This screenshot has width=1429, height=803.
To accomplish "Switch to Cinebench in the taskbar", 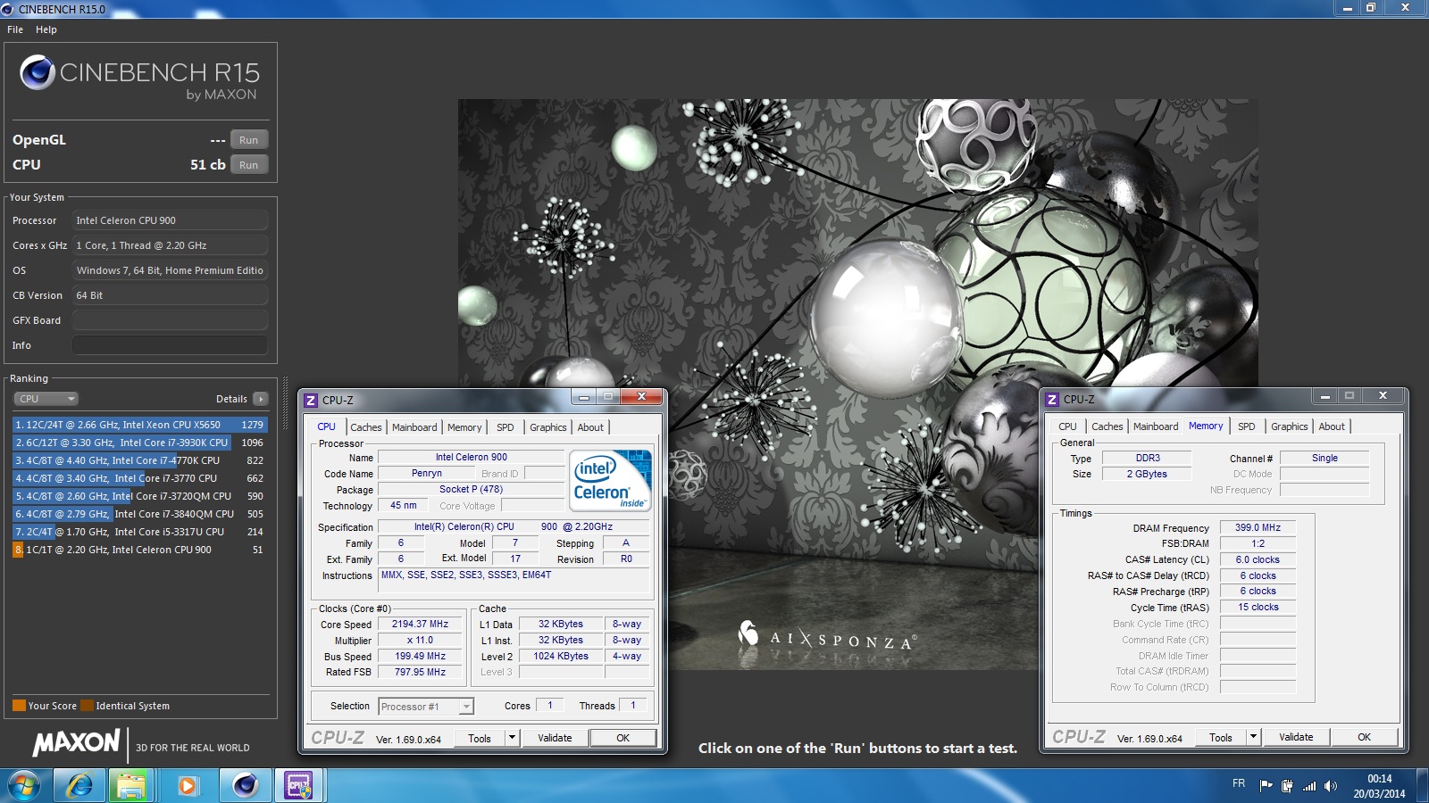I will coord(245,786).
